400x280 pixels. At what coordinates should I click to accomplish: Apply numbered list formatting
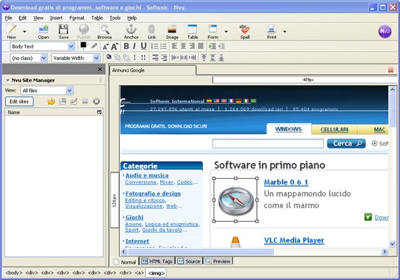point(154,46)
